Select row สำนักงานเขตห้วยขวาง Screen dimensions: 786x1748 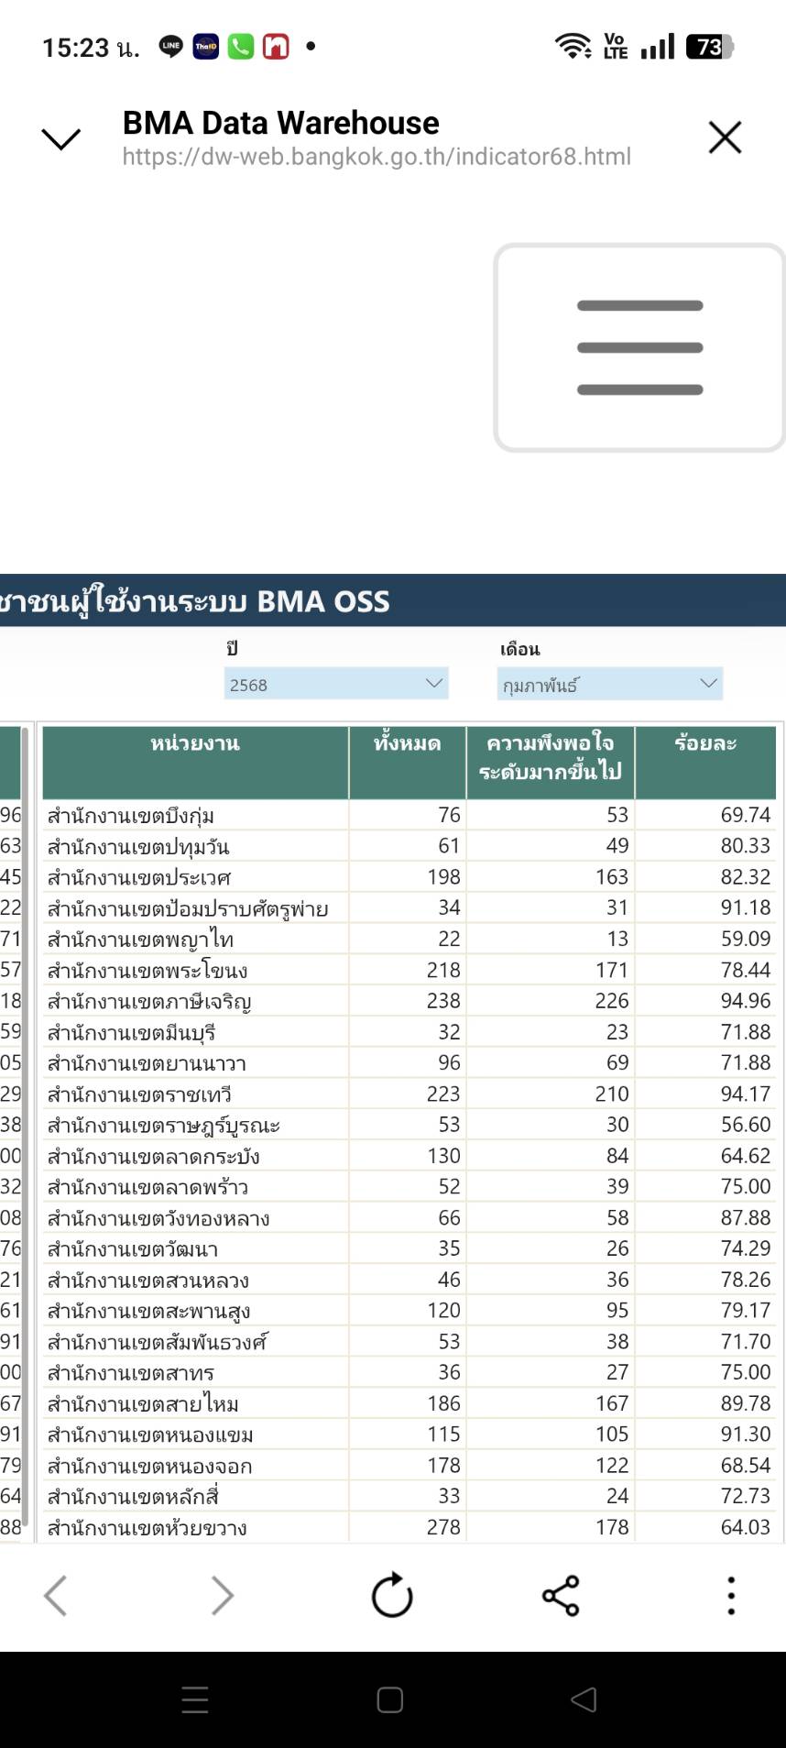(x=409, y=1527)
